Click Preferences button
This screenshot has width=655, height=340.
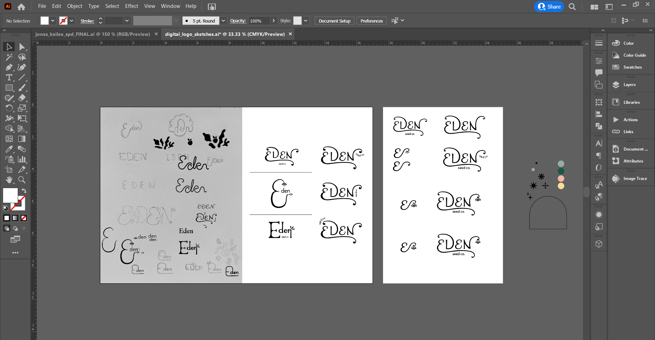click(x=372, y=21)
